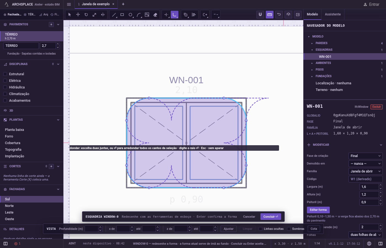Enable the Estrutural discipline checkbox
386x248 pixels.
pyautogui.click(x=5, y=74)
